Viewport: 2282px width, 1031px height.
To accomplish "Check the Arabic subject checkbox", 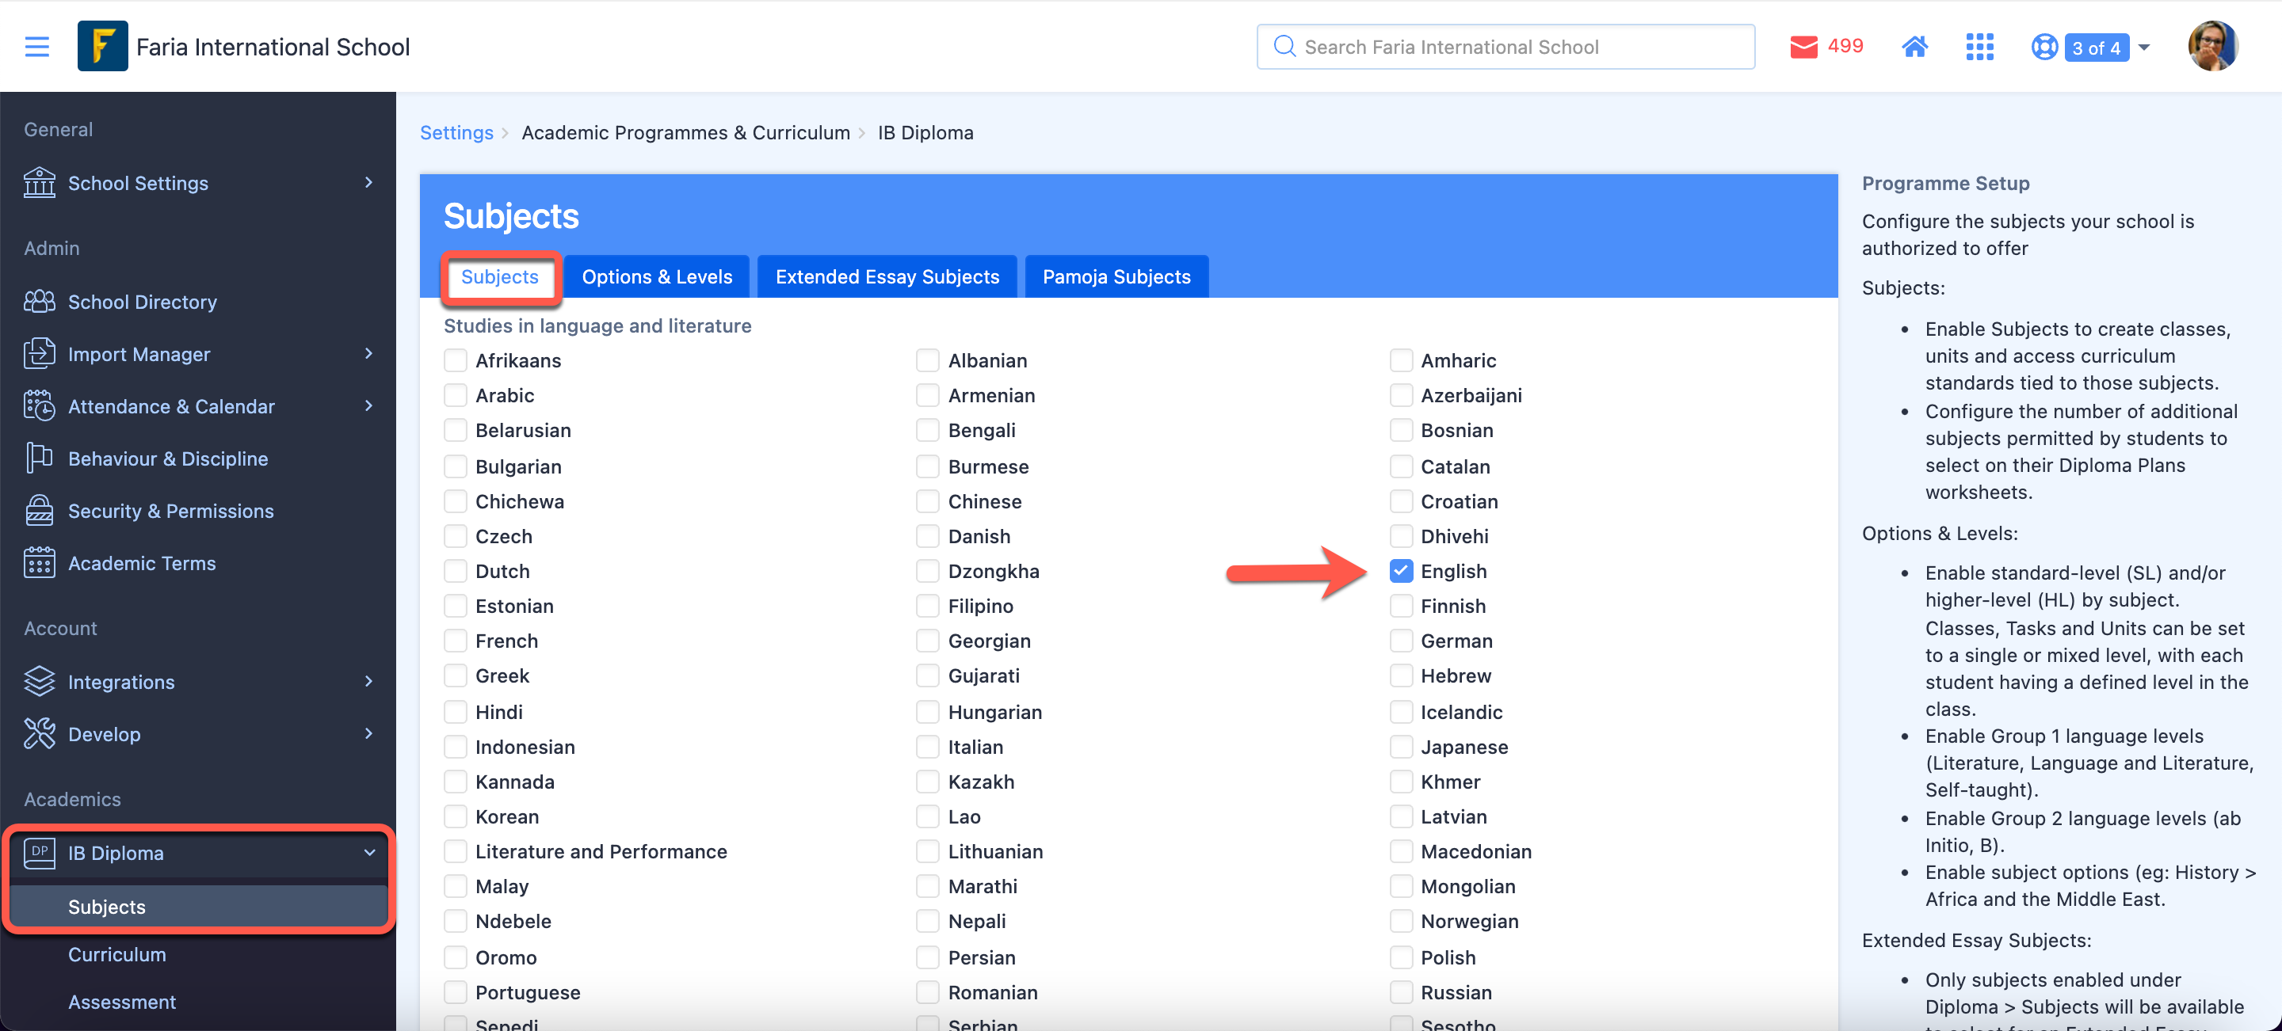I will click(456, 396).
